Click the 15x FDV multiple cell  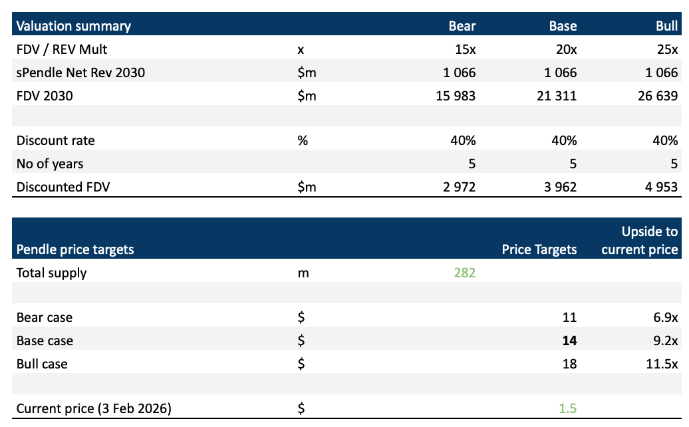[x=464, y=49]
